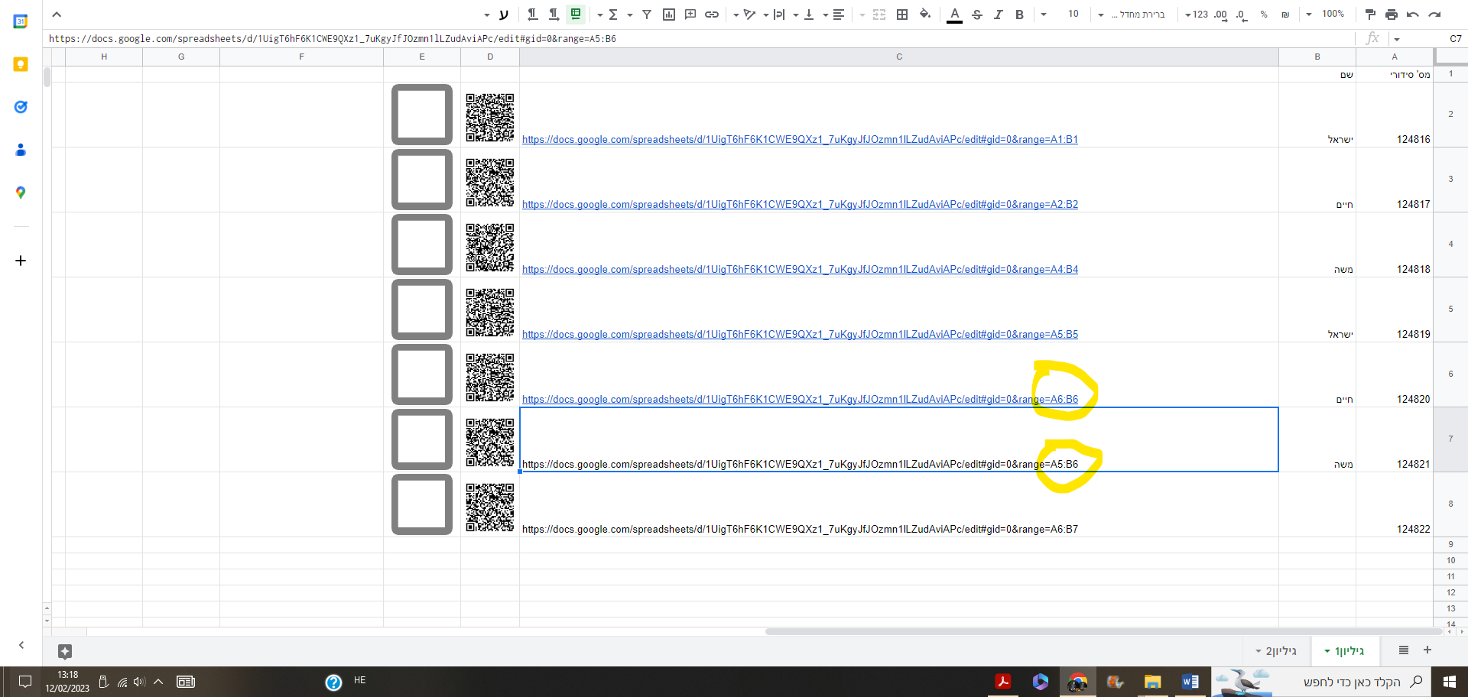Open the text rotation dropdown
The width and height of the screenshot is (1468, 697).
[x=744, y=15]
